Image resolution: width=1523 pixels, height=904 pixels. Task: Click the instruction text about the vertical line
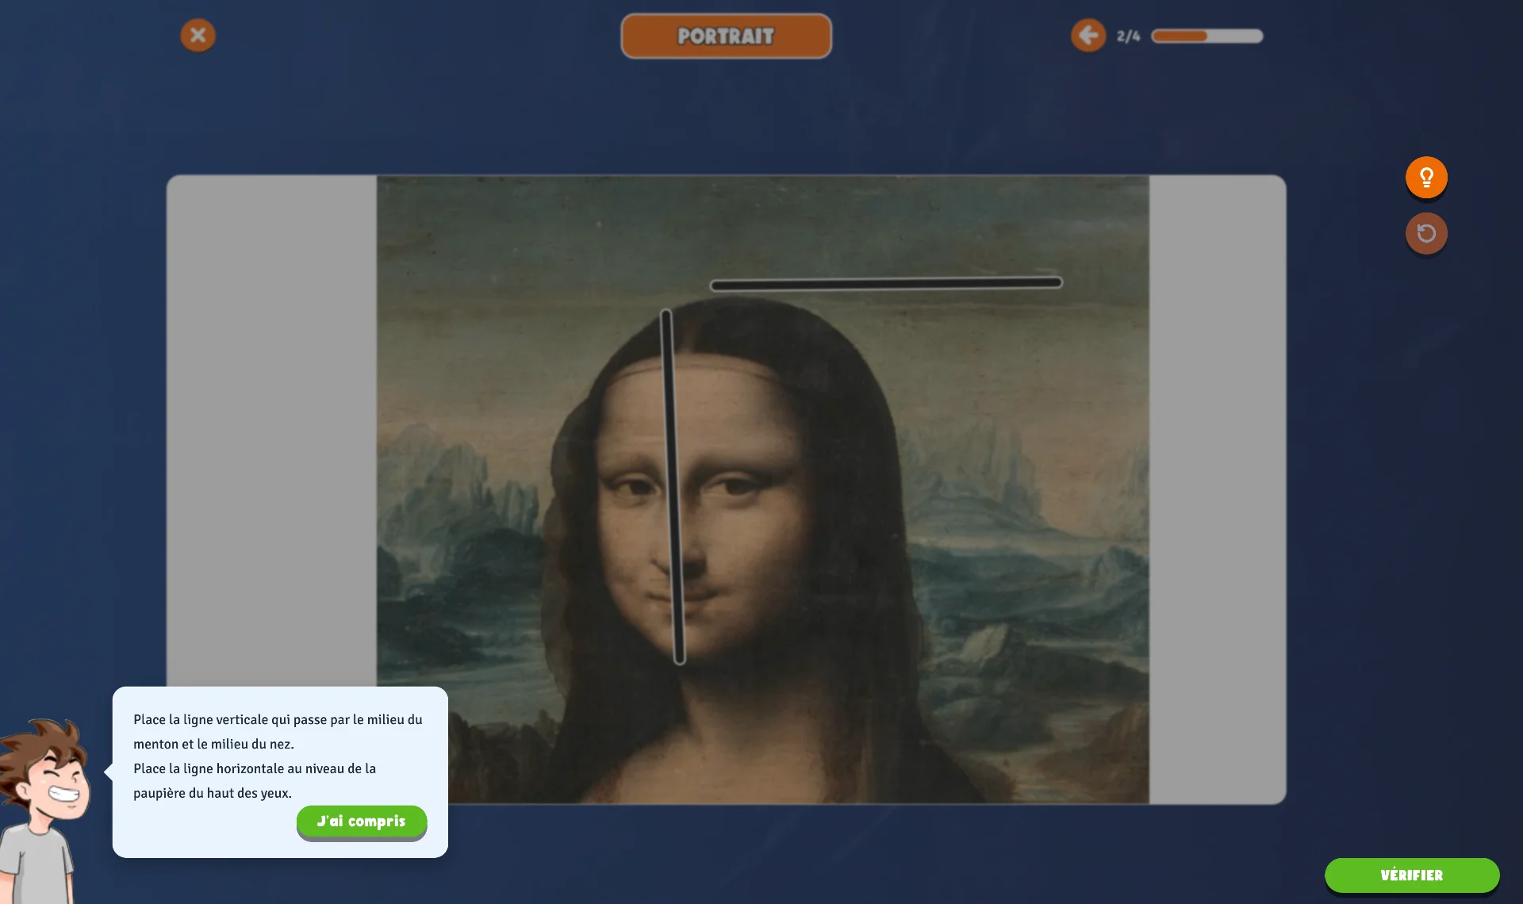tap(278, 731)
